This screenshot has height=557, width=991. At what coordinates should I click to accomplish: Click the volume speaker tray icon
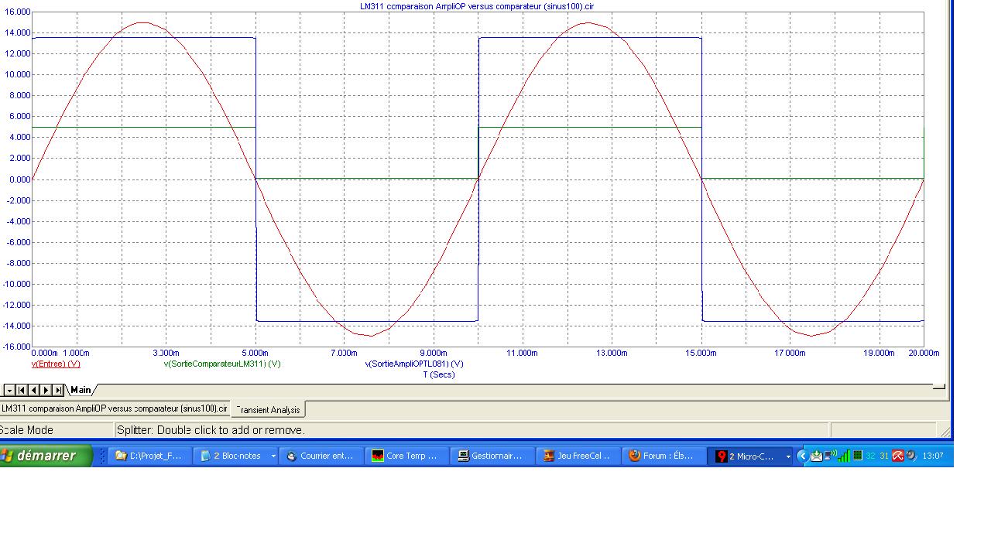[911, 456]
